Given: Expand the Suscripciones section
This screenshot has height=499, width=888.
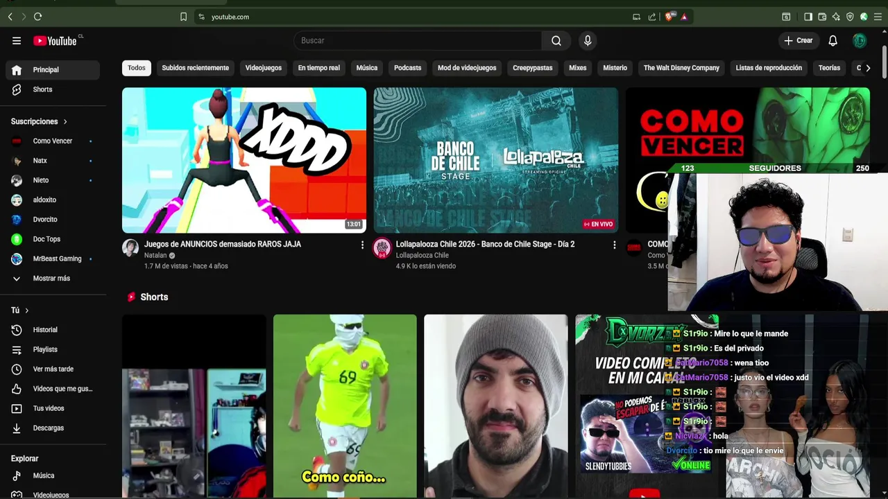Looking at the screenshot, I should pyautogui.click(x=40, y=121).
